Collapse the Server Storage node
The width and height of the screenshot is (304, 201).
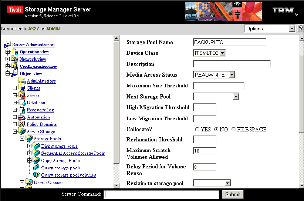pyautogui.click(x=15, y=131)
